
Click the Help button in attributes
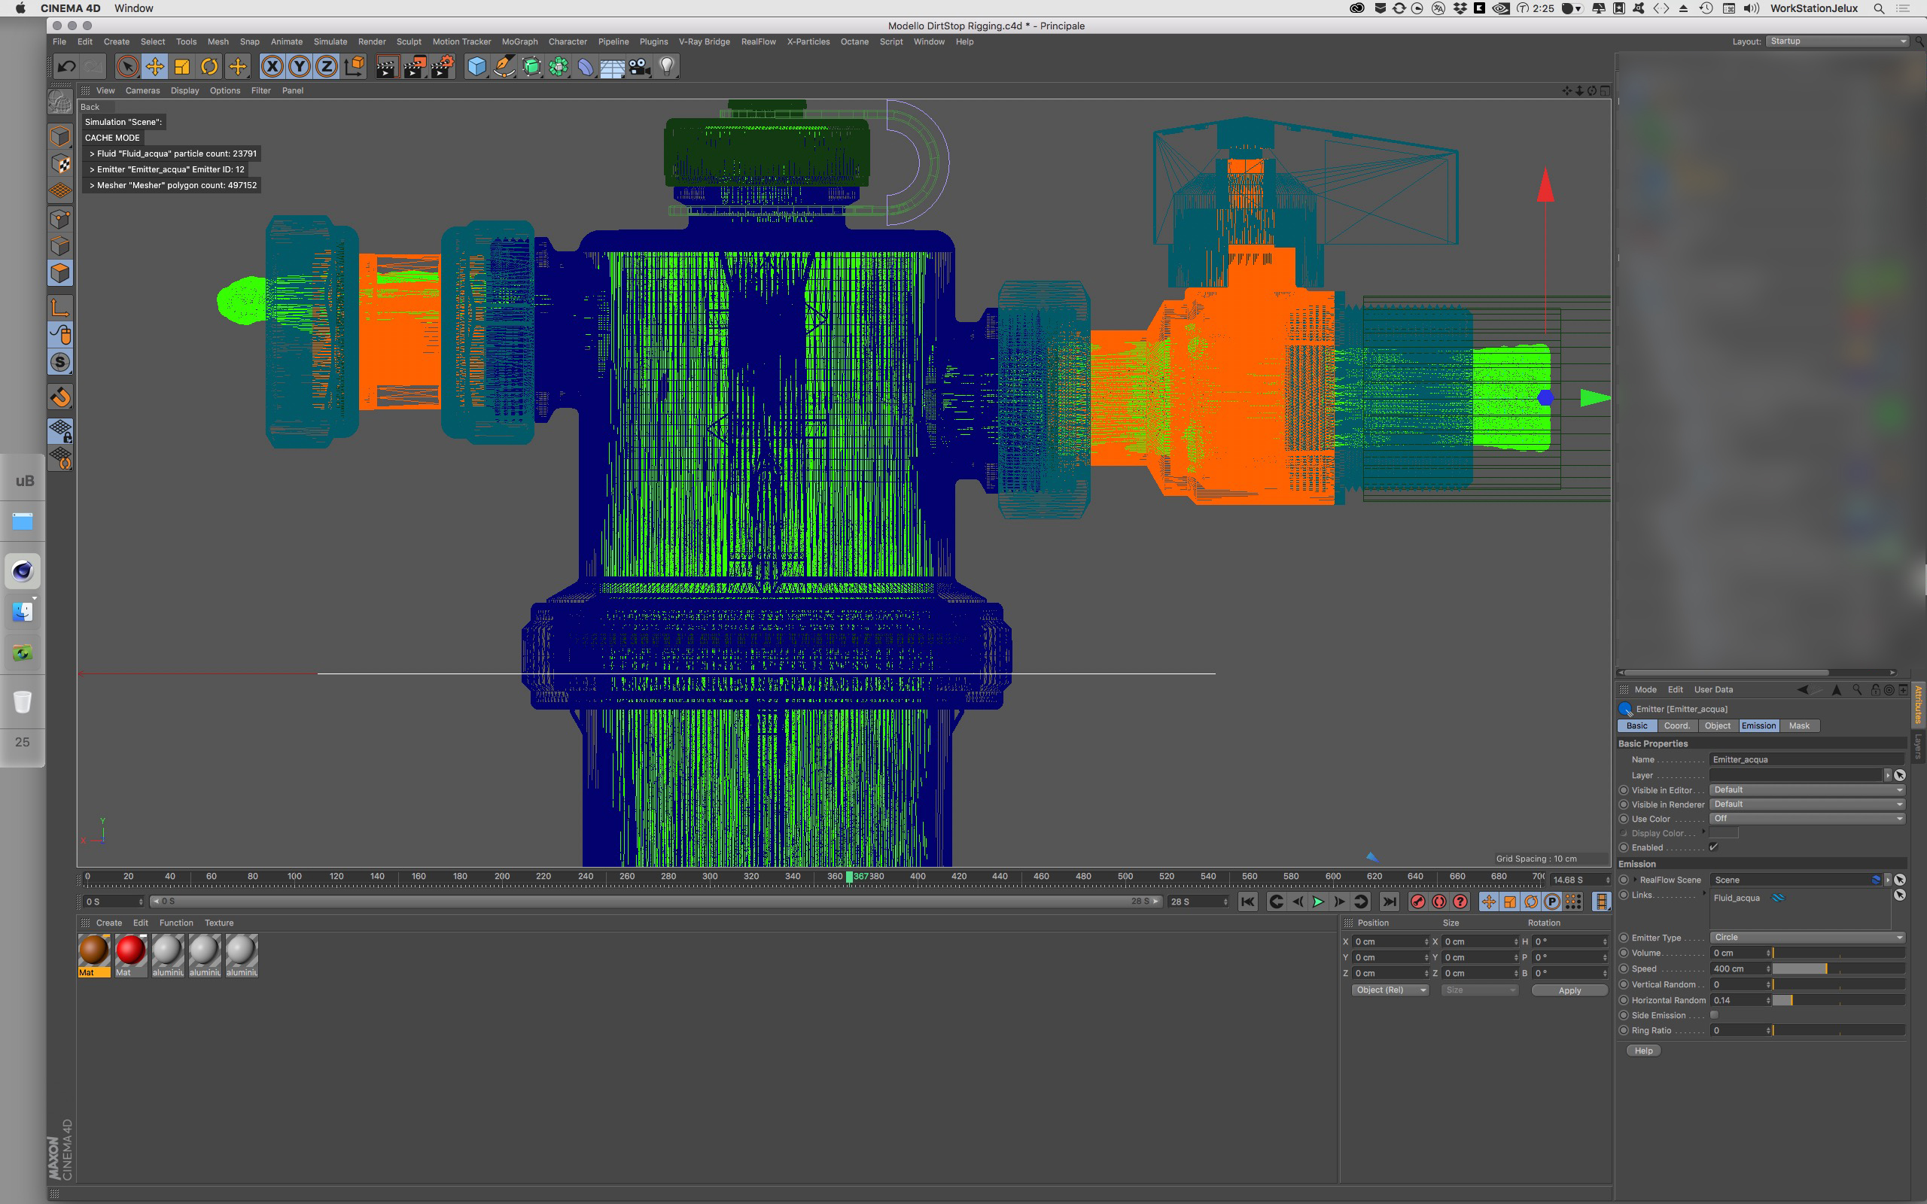coord(1642,1051)
